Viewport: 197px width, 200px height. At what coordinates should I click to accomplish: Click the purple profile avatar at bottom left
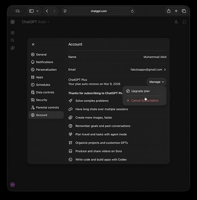coord(13,185)
